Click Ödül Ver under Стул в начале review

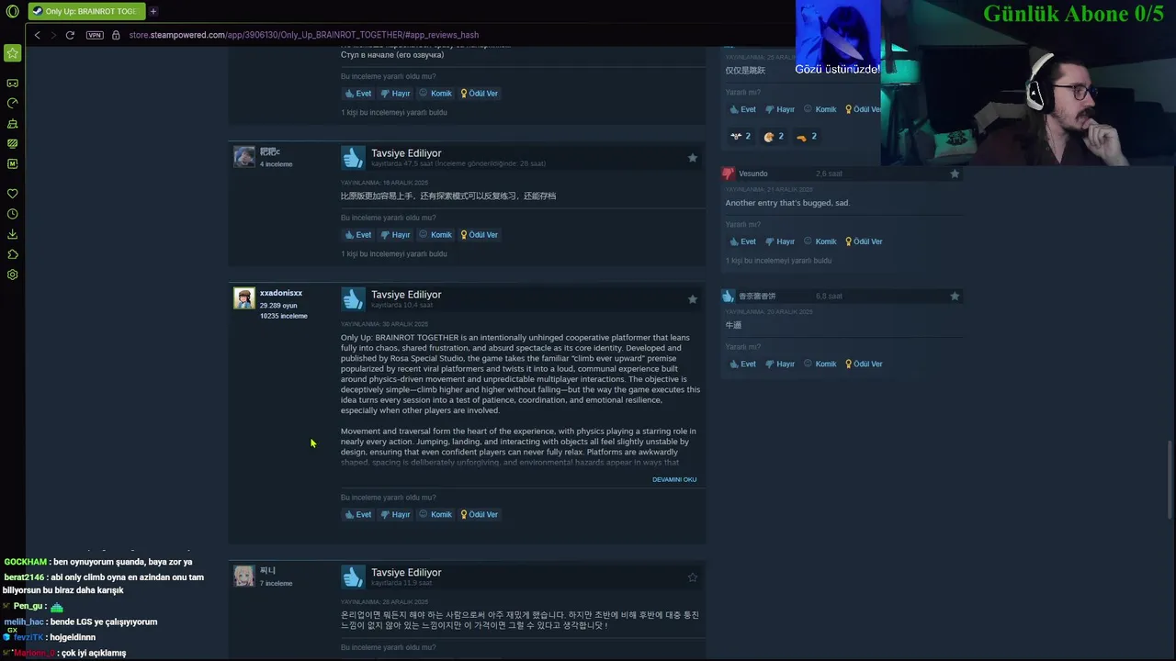(479, 94)
